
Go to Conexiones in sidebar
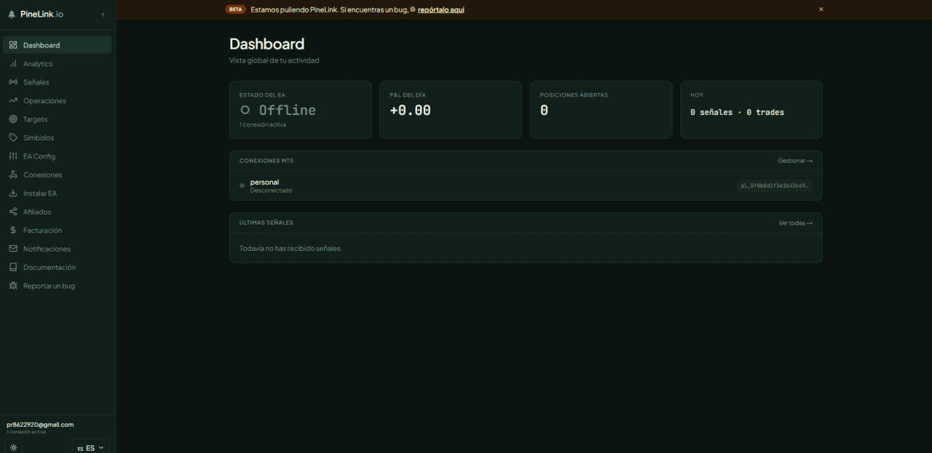click(58, 175)
